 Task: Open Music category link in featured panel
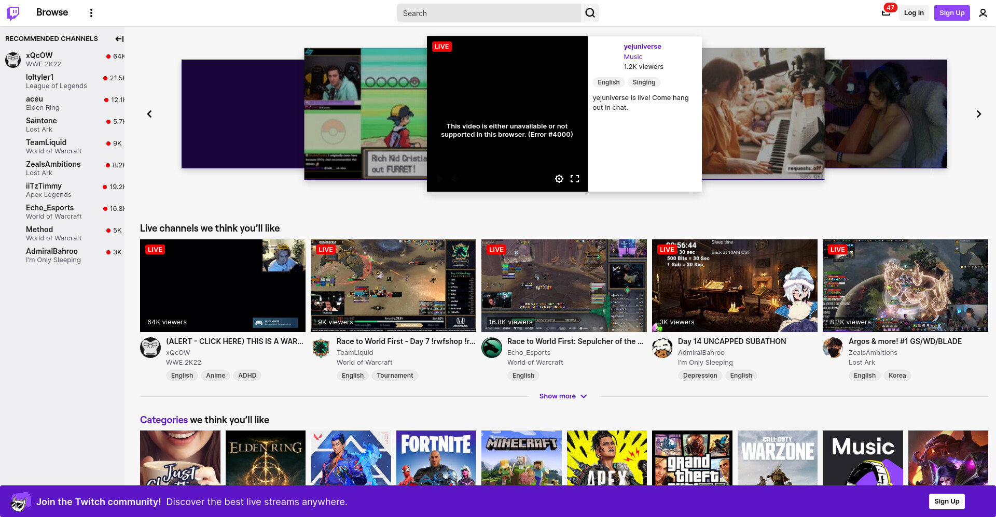point(633,57)
